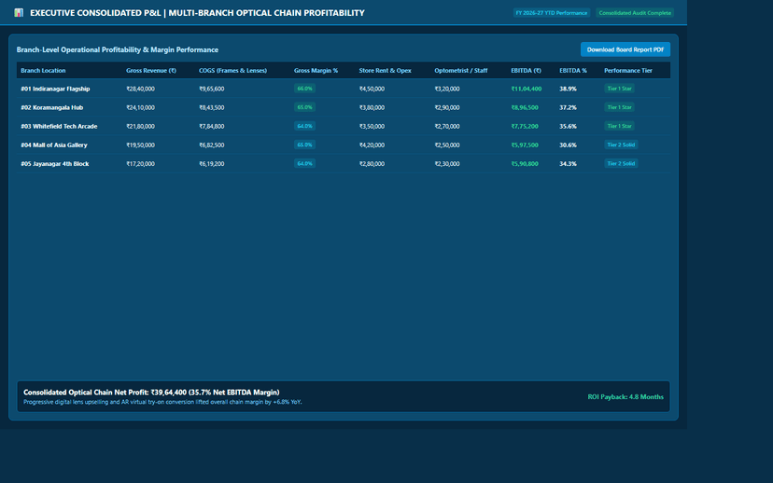
Task: Click Whitefield COGS value ₹7,84,800
Action: [x=212, y=126]
